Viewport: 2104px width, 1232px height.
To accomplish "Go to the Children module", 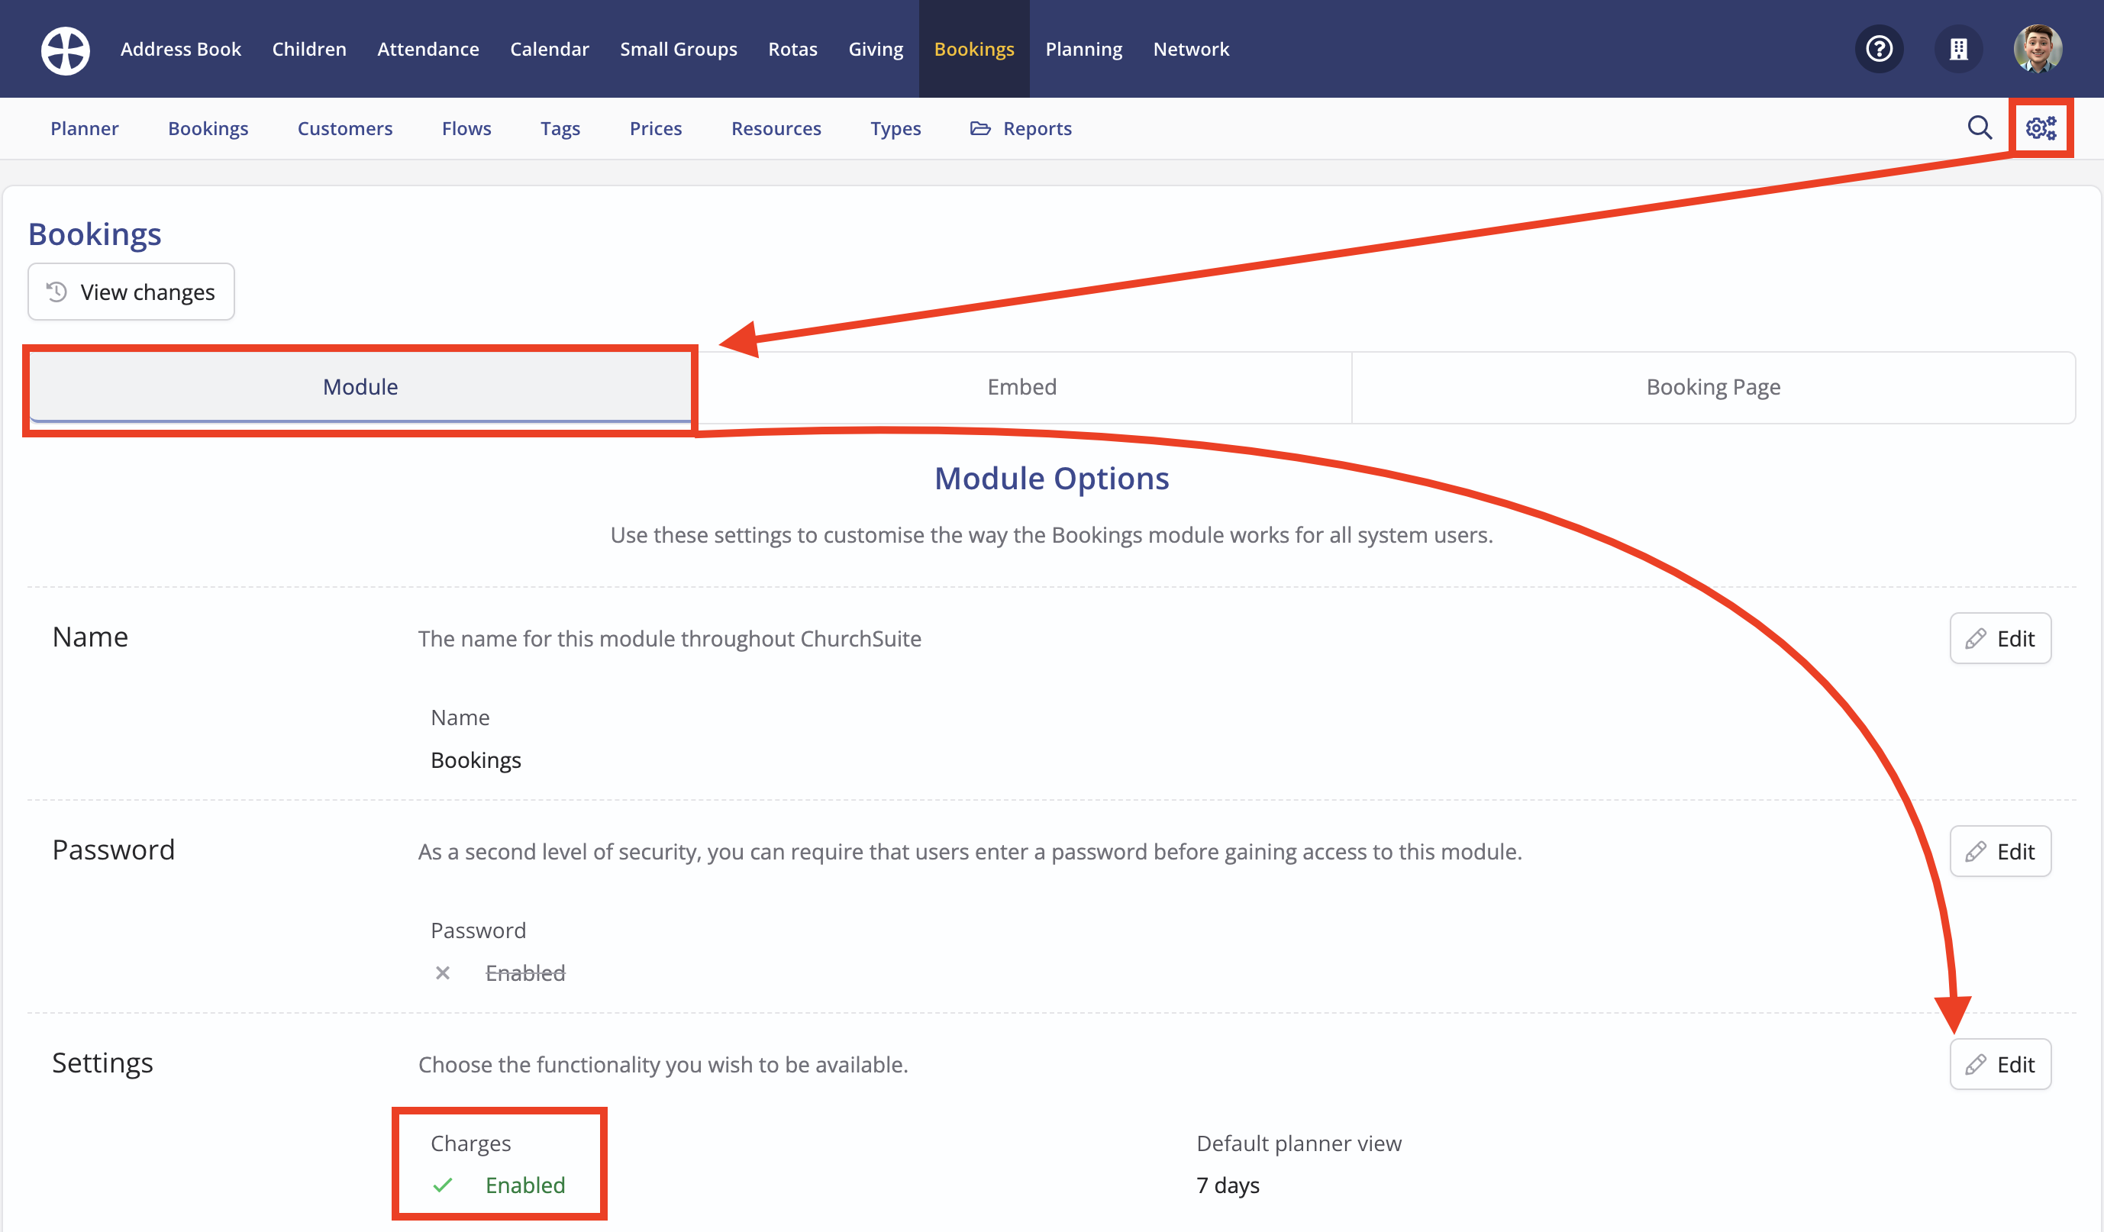I will (309, 50).
